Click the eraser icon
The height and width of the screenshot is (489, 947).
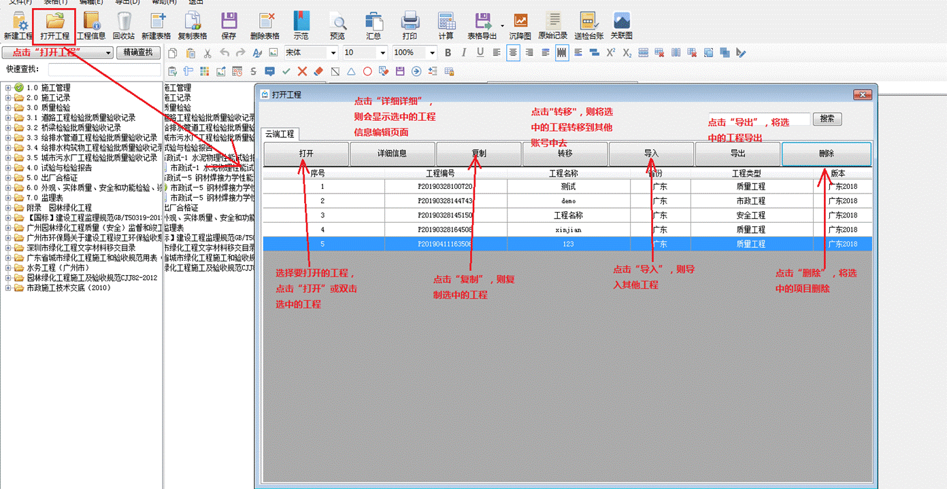point(318,71)
